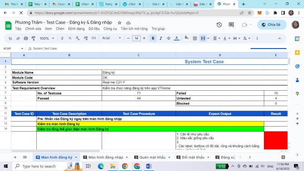Open more toolbar options (three dots)
Image resolution: width=304 pixels, height=171 pixels.
coord(257,39)
